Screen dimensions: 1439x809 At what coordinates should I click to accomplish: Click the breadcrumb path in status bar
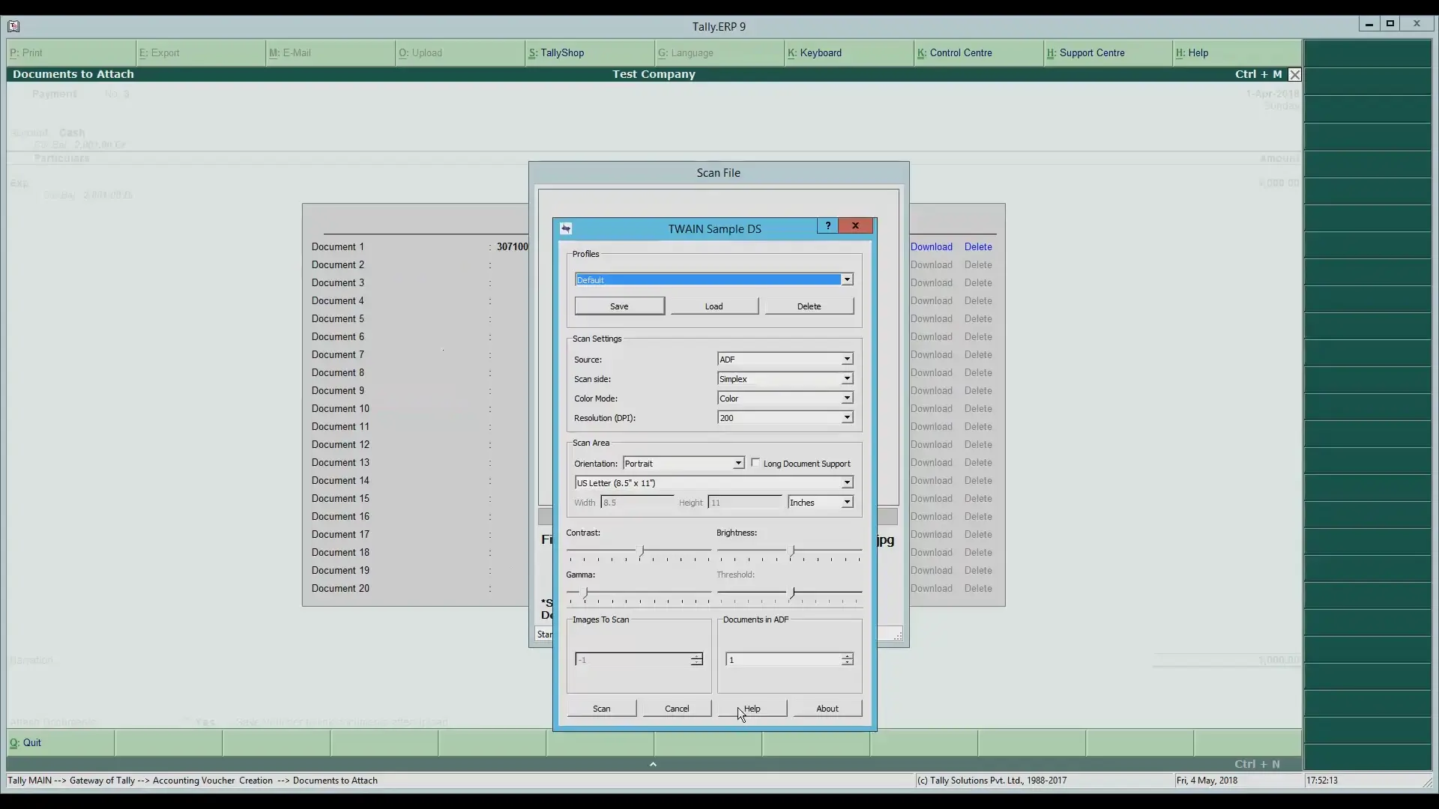tap(193, 780)
